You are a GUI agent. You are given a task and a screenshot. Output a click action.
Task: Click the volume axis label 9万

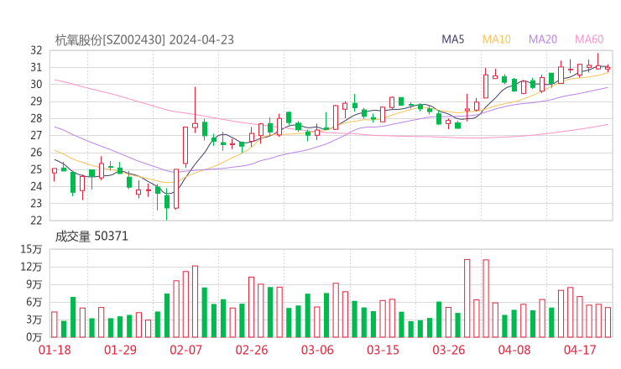pos(34,284)
